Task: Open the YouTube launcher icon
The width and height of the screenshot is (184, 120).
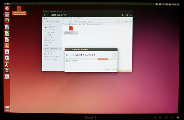Action: click(7, 71)
